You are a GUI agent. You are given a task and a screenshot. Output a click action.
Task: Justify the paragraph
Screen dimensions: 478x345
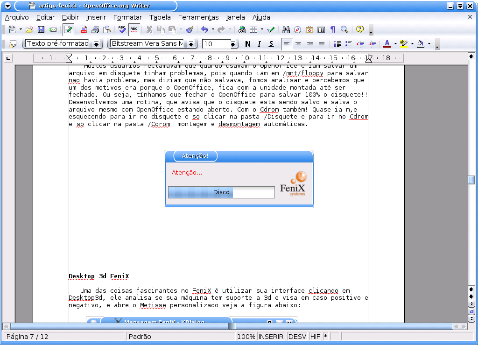pyautogui.click(x=321, y=44)
